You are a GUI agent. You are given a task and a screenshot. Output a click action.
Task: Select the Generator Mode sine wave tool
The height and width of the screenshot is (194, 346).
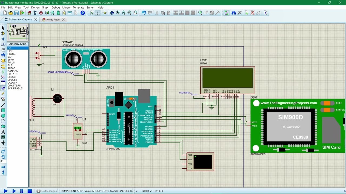pyautogui.click(x=3, y=88)
